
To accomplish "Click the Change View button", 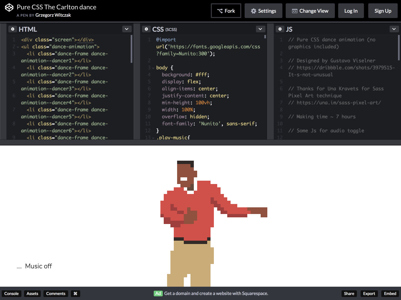I will pyautogui.click(x=310, y=11).
